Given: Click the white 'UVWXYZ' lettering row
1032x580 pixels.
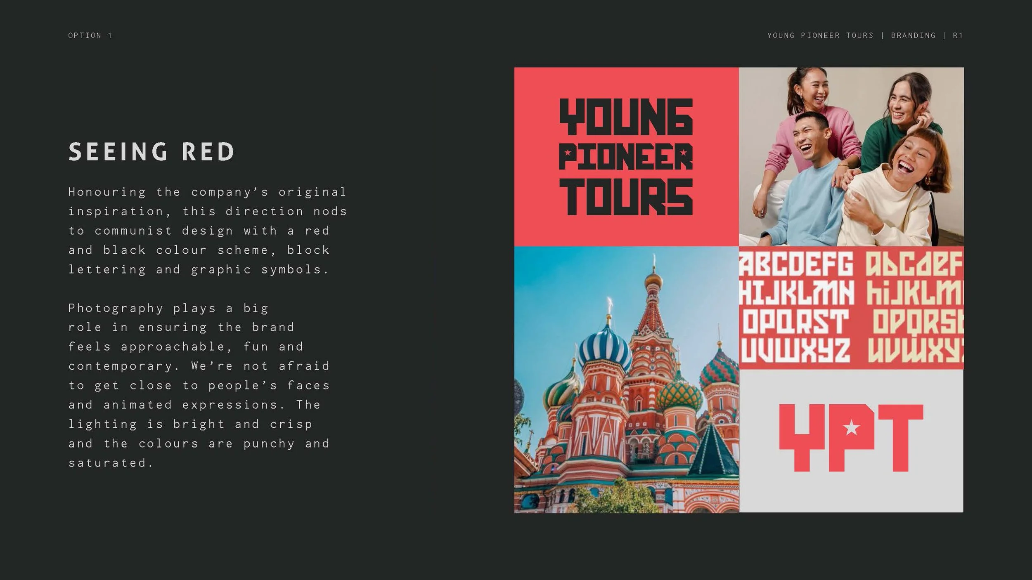Looking at the screenshot, I should [796, 351].
